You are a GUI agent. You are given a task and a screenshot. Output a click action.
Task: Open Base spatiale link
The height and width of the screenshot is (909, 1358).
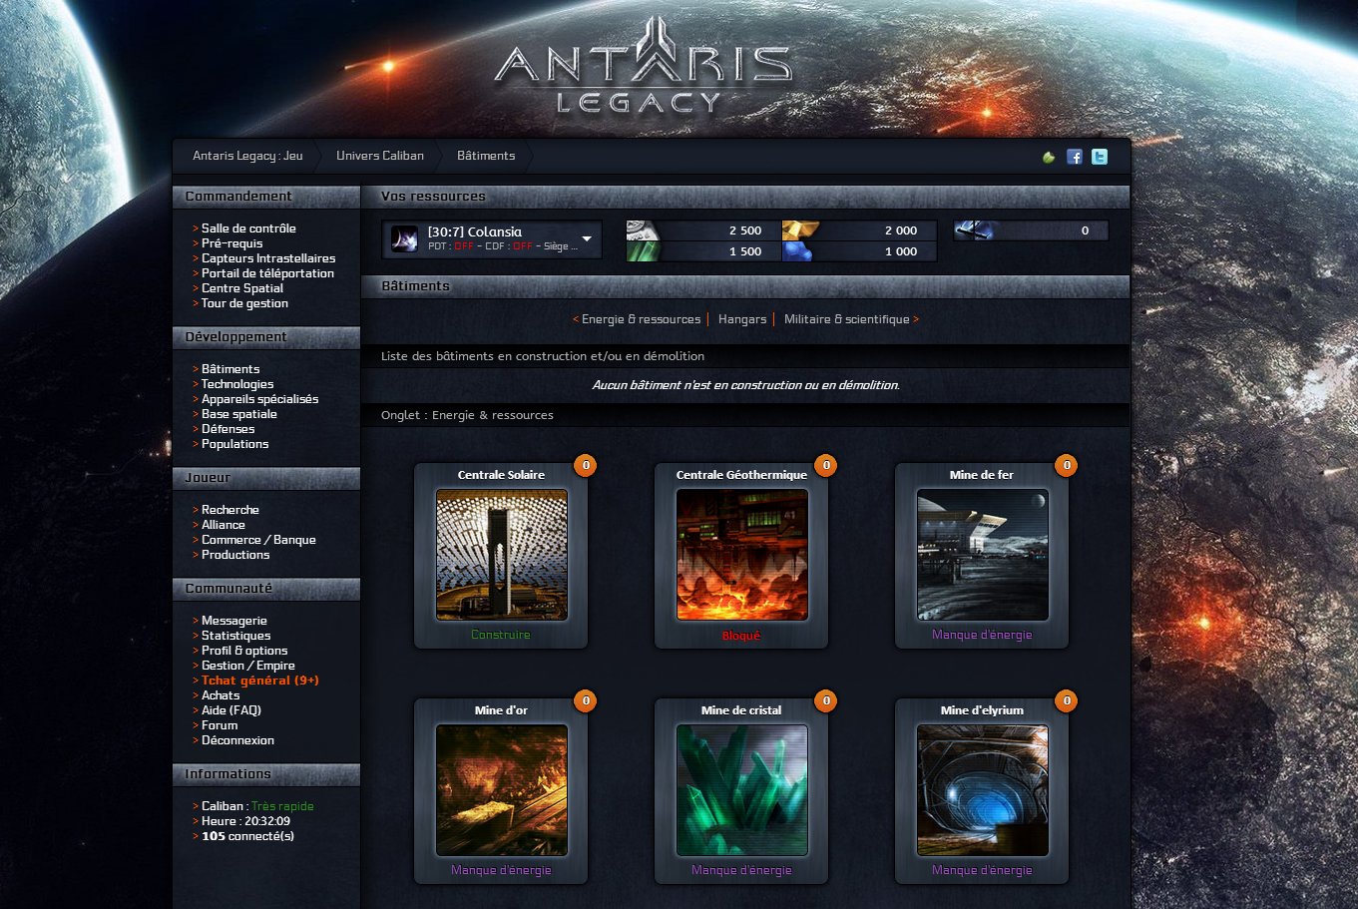coord(239,414)
